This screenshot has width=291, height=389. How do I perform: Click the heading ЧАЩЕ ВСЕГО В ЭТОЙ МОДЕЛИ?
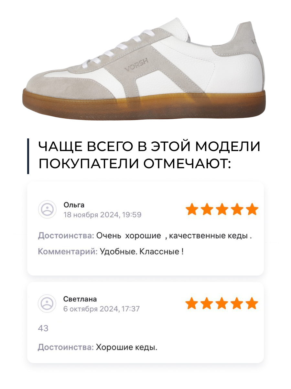coord(149,147)
